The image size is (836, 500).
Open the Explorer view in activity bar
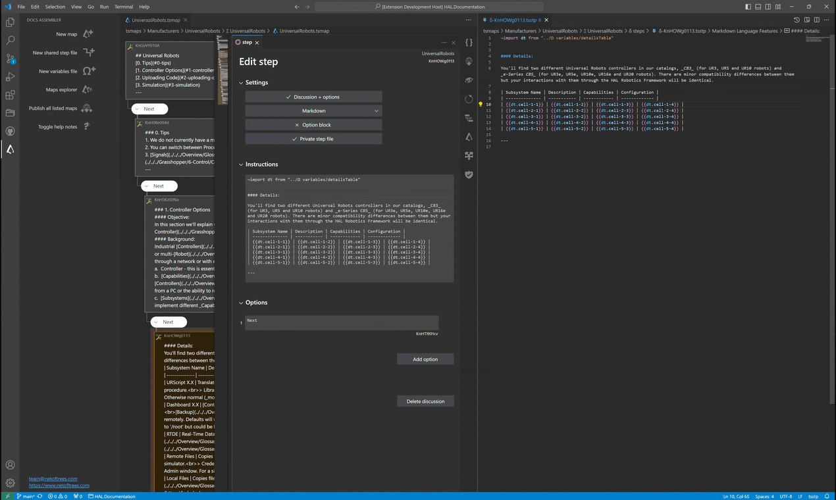10,22
